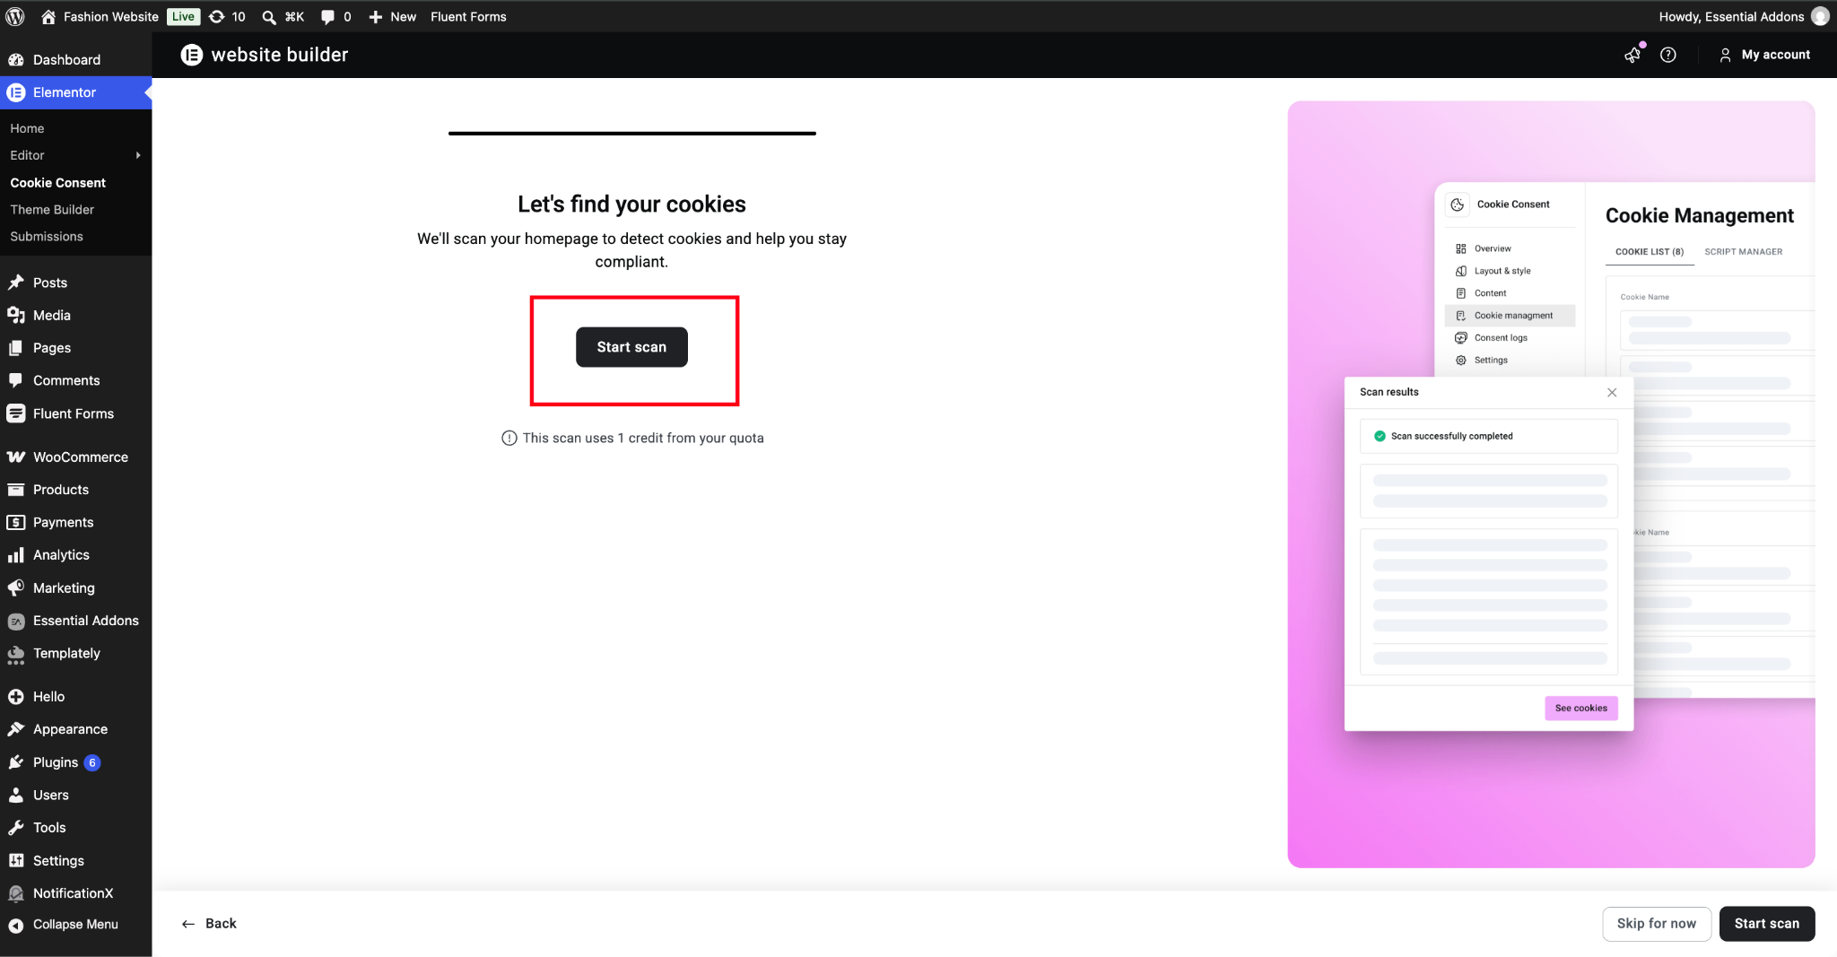Click the scan credit info icon
The image size is (1837, 957).
tap(509, 438)
